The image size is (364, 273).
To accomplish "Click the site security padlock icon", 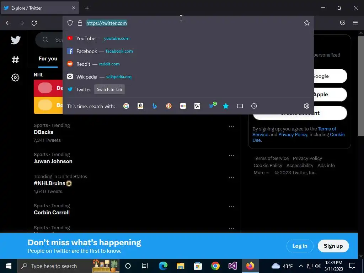I will coord(80,23).
